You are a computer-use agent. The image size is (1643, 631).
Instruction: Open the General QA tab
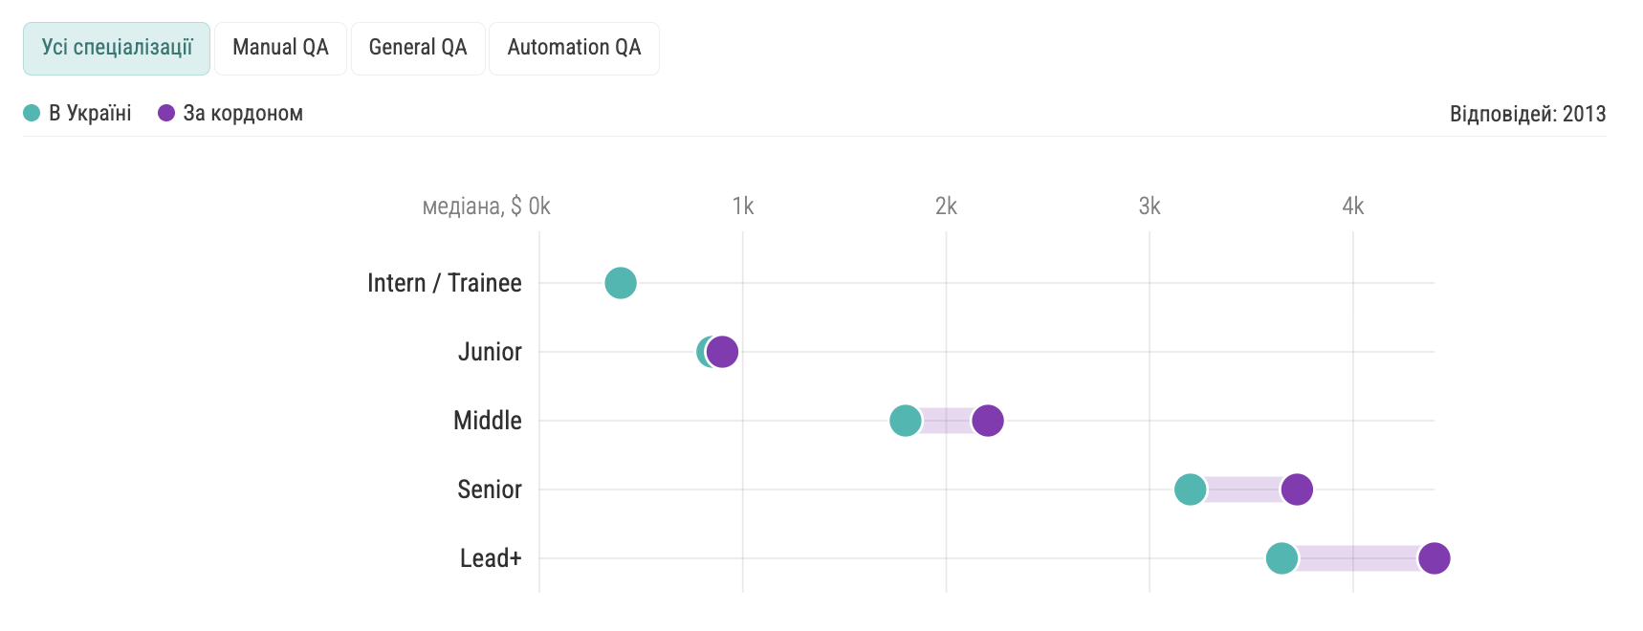coord(418,48)
